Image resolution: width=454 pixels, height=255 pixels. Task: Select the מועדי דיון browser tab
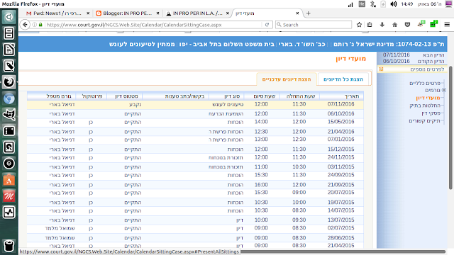coord(267,13)
